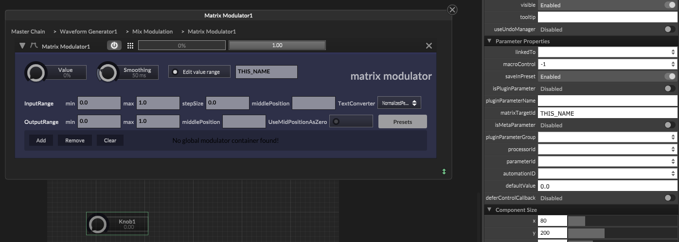
Task: Open the parameterId dropdown
Action: [608, 161]
